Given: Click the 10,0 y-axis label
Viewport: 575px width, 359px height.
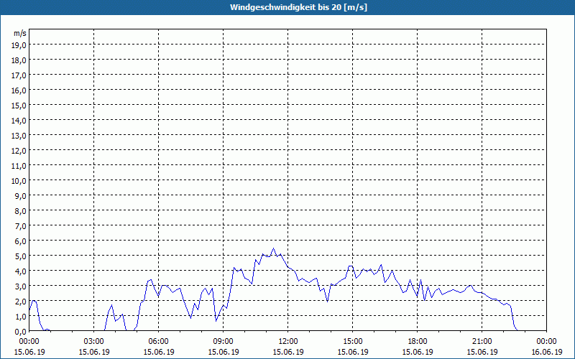Looking at the screenshot, I should pos(19,181).
